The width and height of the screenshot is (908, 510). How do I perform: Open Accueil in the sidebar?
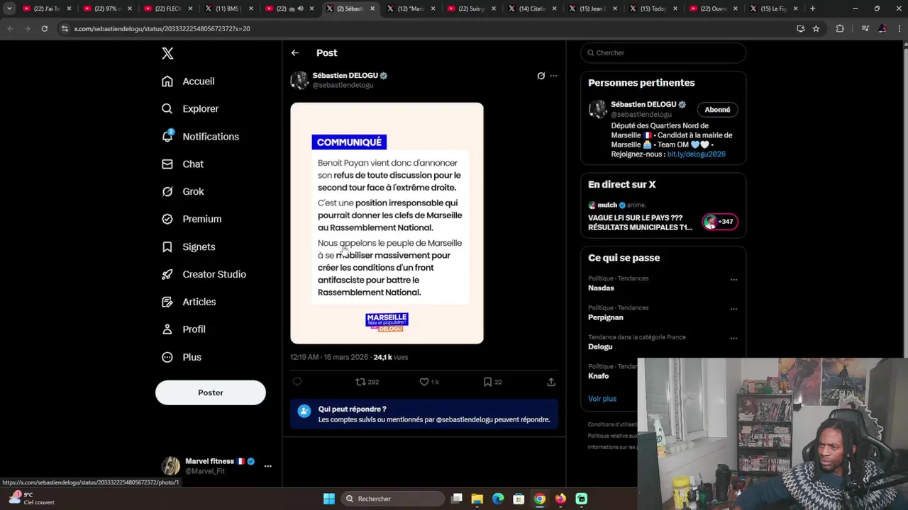click(x=188, y=81)
